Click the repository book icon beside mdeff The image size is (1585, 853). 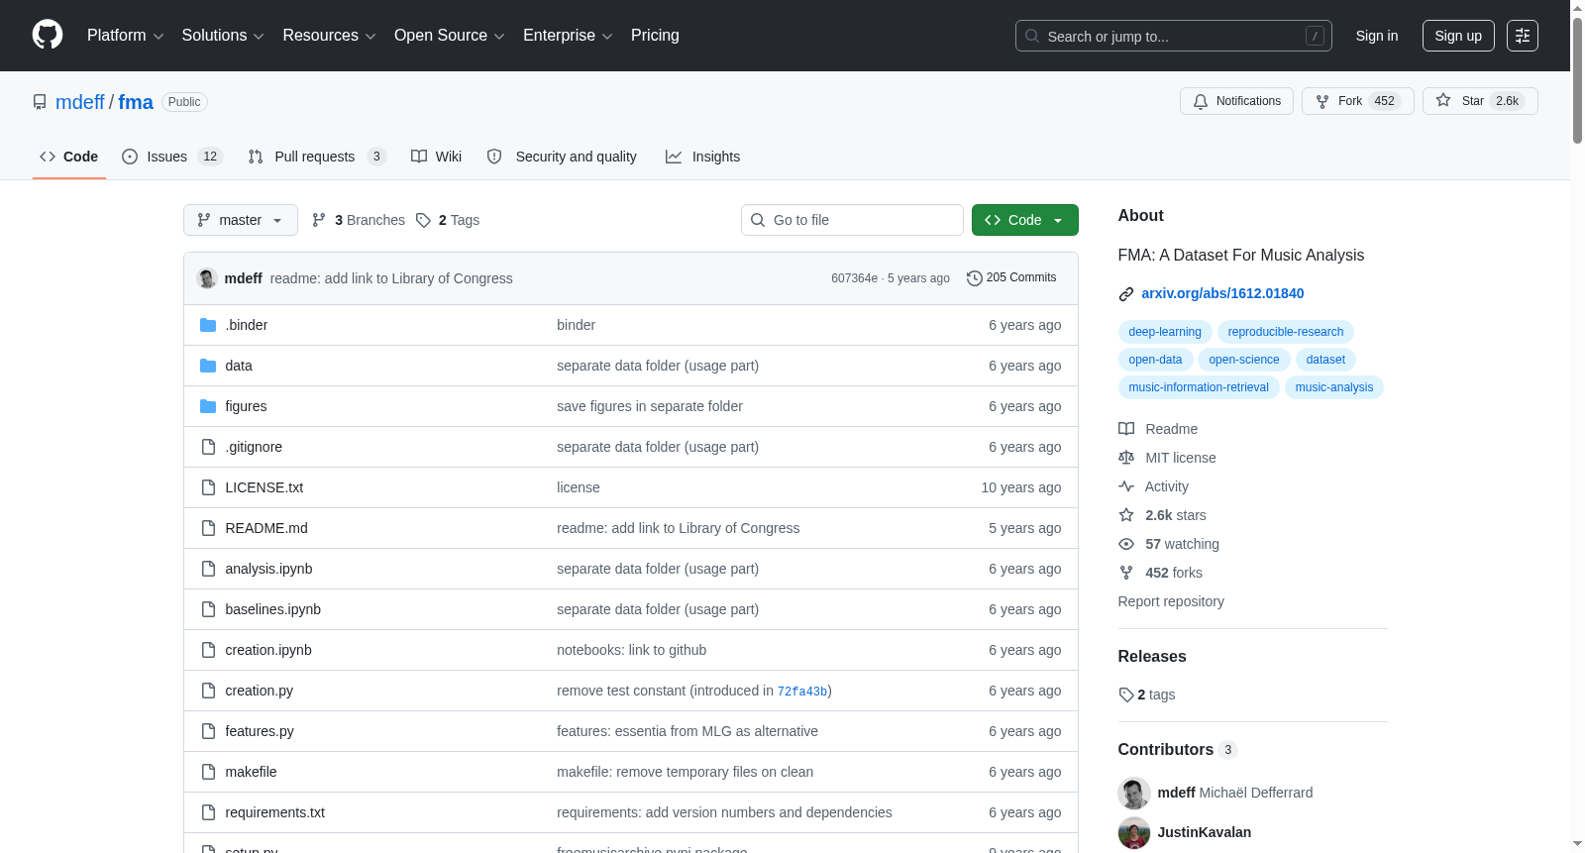point(40,102)
